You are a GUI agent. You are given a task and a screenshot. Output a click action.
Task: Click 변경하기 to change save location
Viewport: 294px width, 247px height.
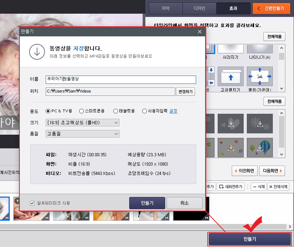[185, 91]
